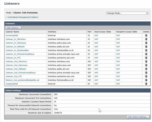Remove Listener_Out_PTC using trash icon
Viewport: 152px width, 122px height.
tap(146, 76)
